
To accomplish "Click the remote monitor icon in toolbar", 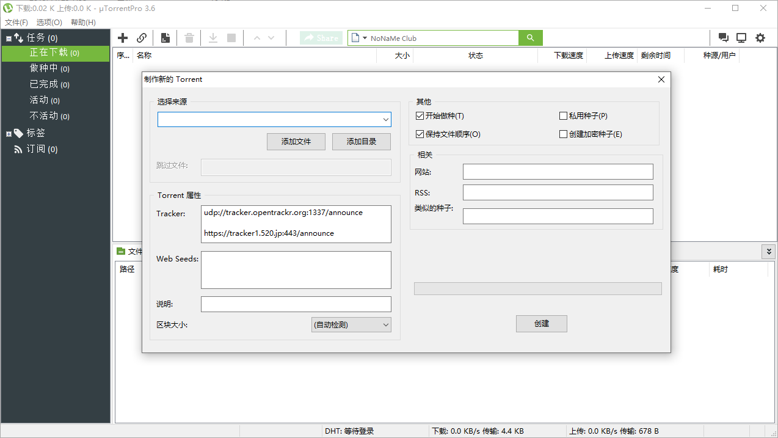I will [741, 38].
